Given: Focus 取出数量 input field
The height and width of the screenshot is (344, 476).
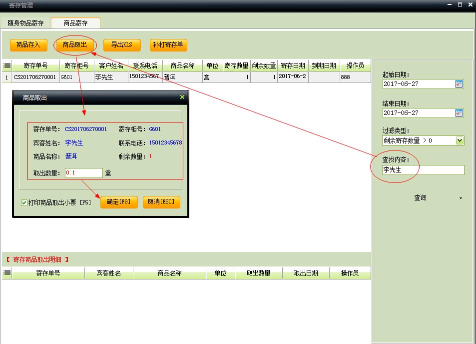Looking at the screenshot, I should click(84, 173).
